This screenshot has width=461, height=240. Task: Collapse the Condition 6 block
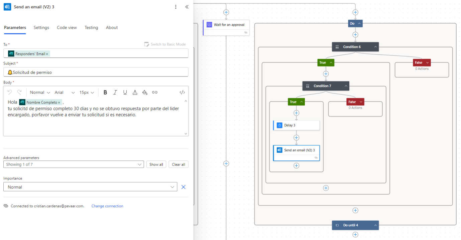click(x=375, y=47)
